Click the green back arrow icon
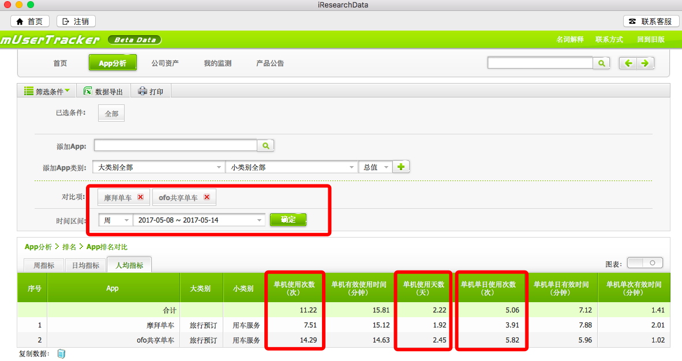Viewport: 682px width, 361px height. coord(628,63)
